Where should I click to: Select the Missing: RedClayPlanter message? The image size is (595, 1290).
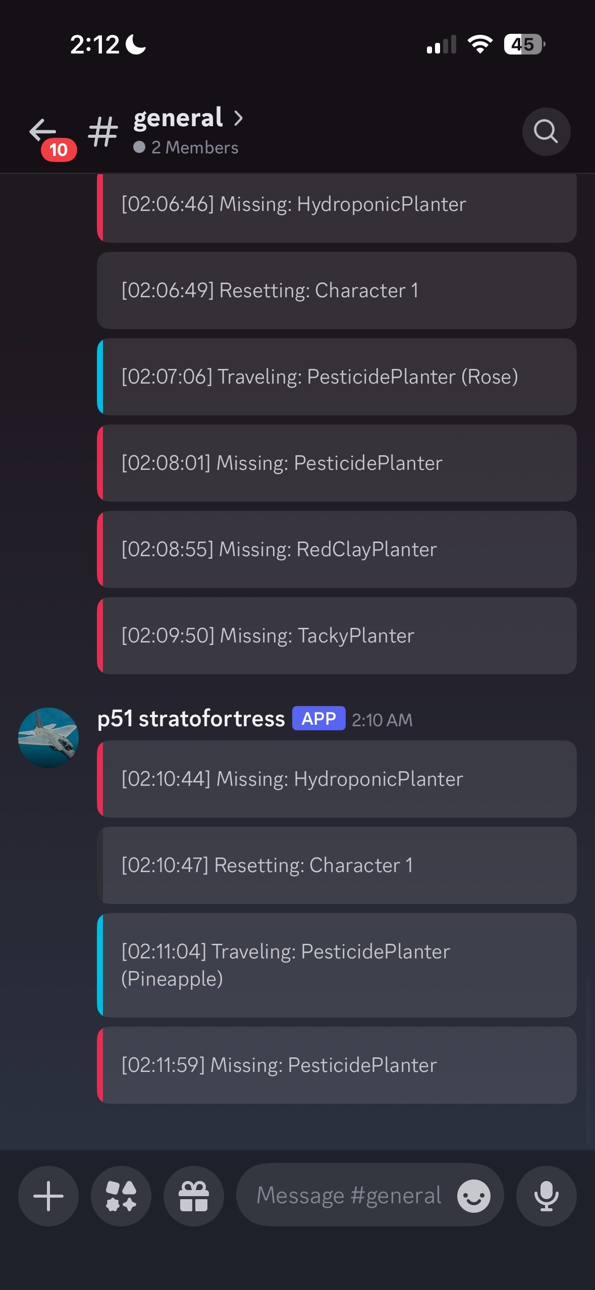[x=337, y=549]
